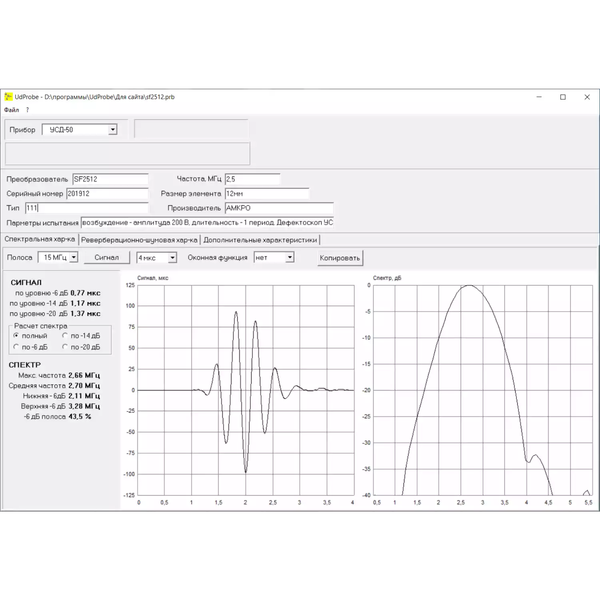Image resolution: width=600 pixels, height=600 pixels.
Task: Select the 'по -20 дБ' radio option
Action: (x=65, y=347)
